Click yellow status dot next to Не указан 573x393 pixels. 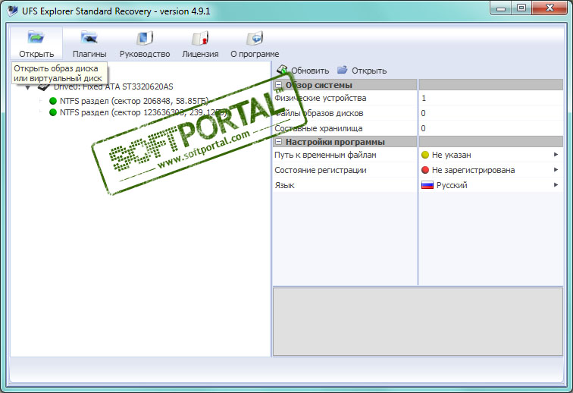tap(425, 155)
